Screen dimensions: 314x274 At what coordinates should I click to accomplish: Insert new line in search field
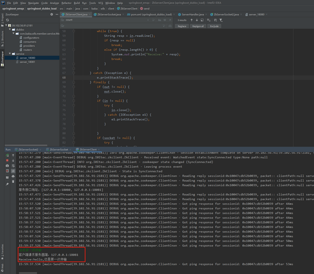pyautogui.click(x=153, y=20)
